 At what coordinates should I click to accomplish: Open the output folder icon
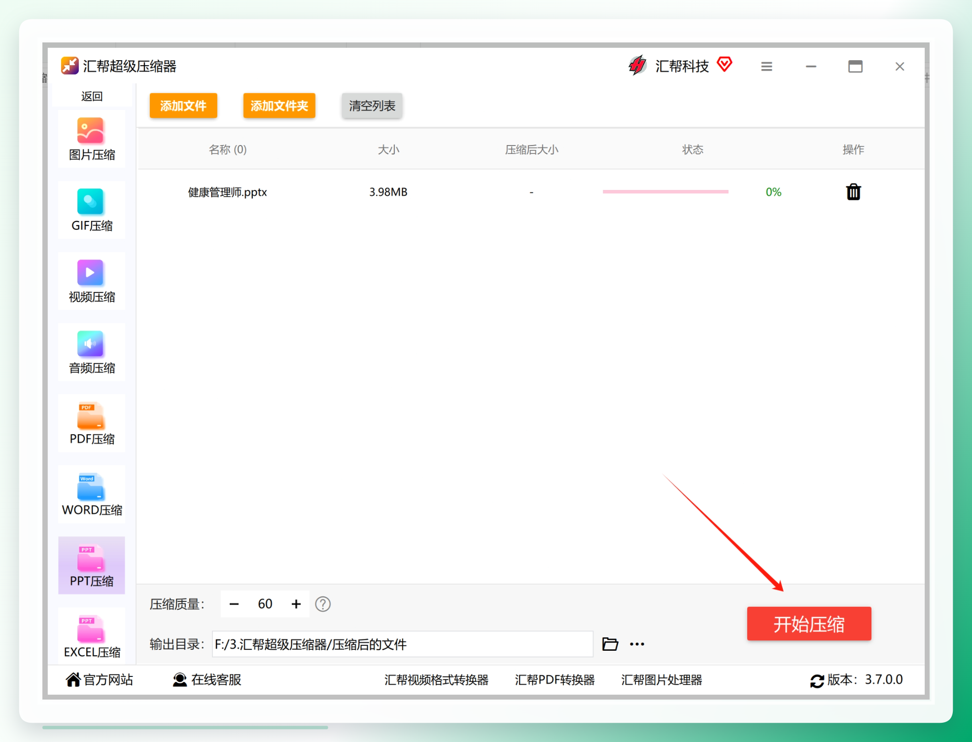[x=610, y=644]
